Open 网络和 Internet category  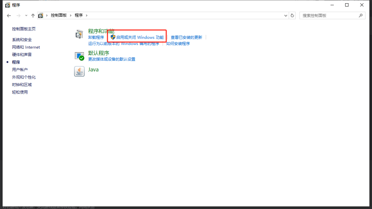click(26, 47)
